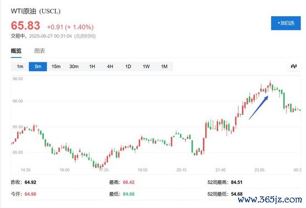Click the 最低 value 64.66
Screen dimensions: 306x208
(x=129, y=194)
